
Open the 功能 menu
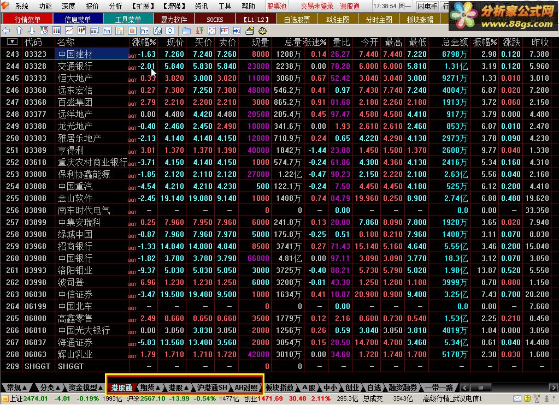point(45,6)
